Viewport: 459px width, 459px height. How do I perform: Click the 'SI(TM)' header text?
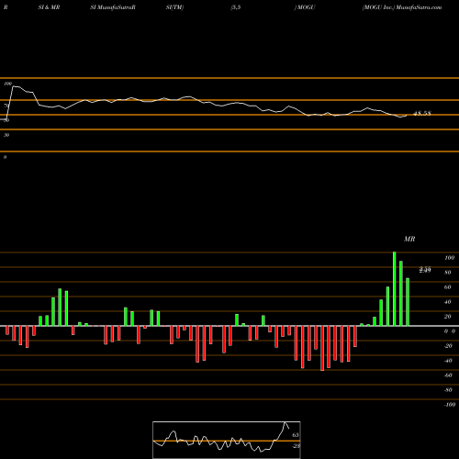pos(174,7)
